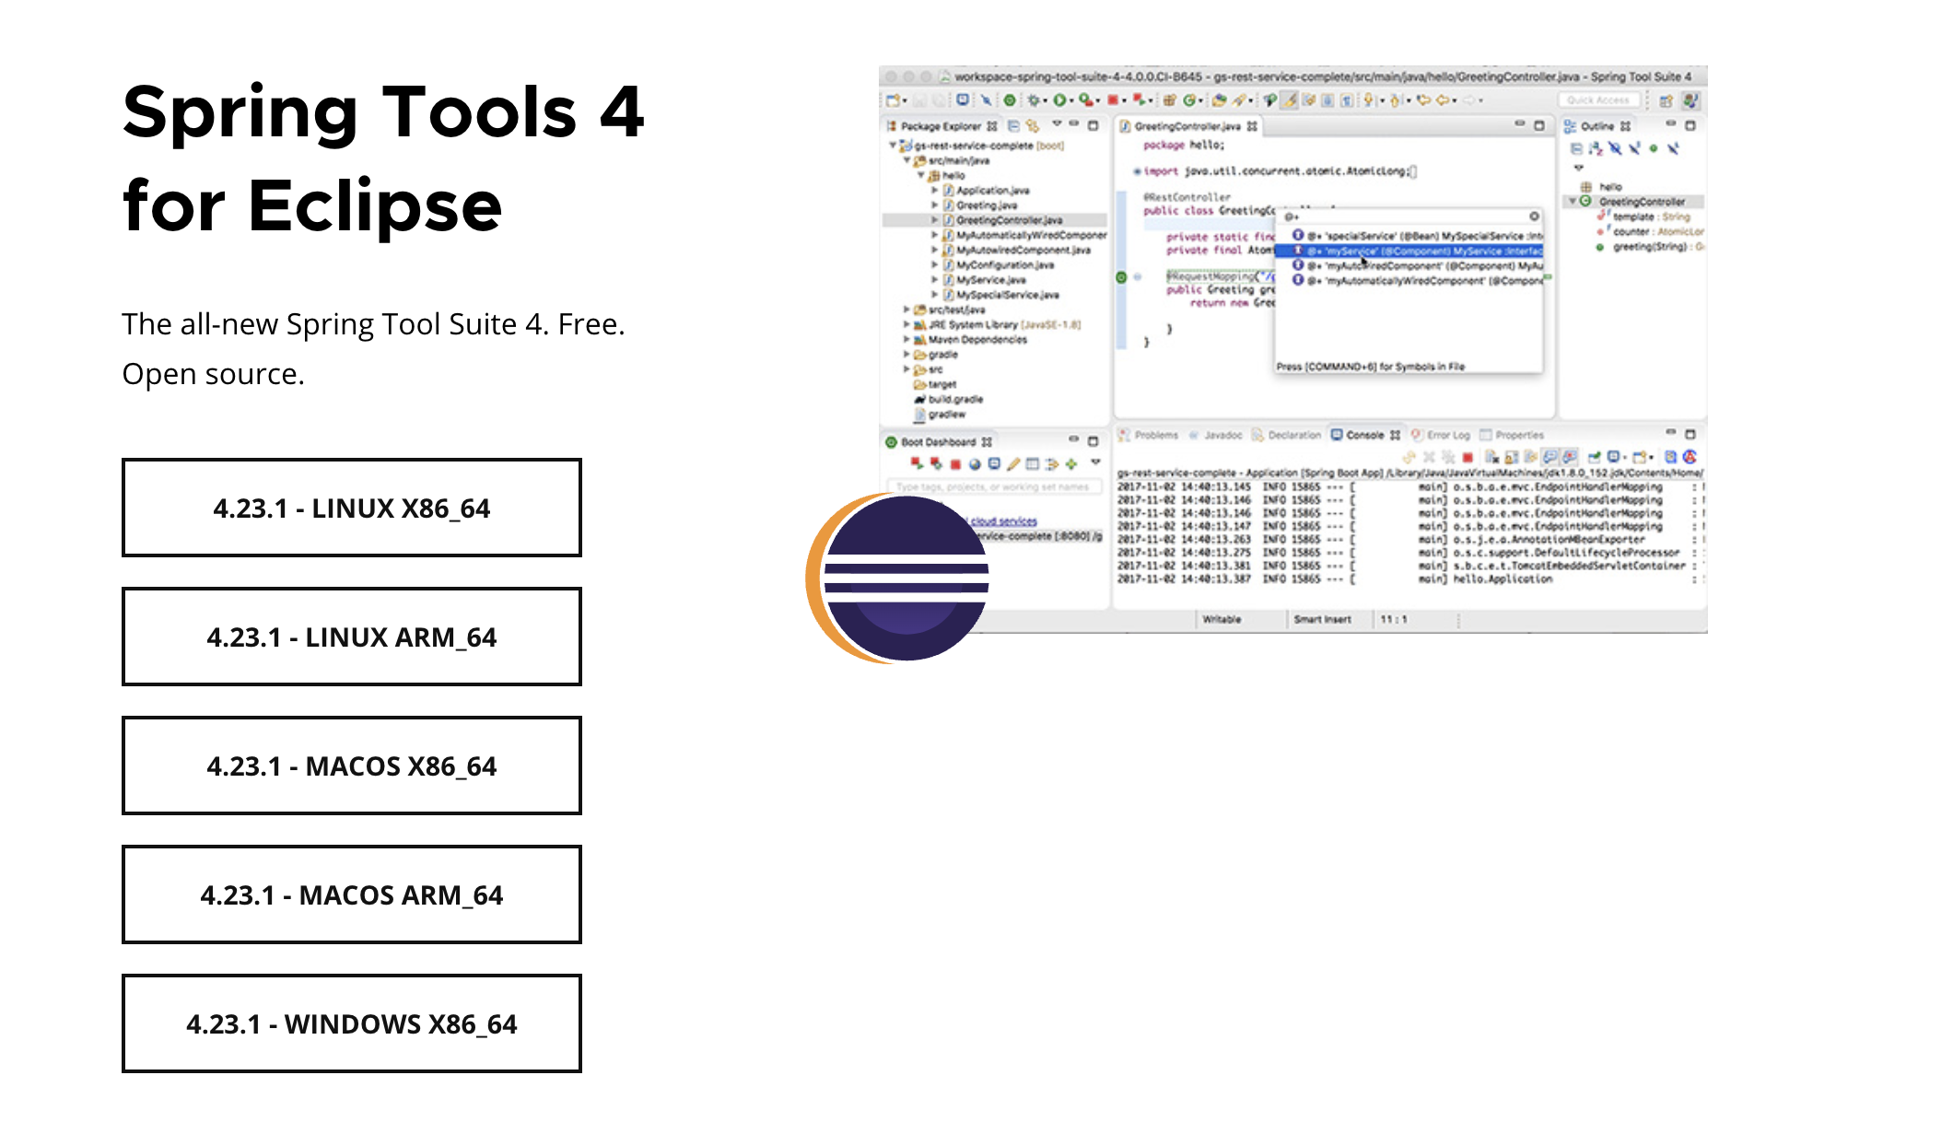The height and width of the screenshot is (1122, 1953).
Task: Download 4.23.1 Linux ARM_64 build
Action: click(351, 637)
